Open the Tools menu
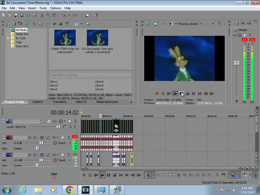 click(43, 8)
